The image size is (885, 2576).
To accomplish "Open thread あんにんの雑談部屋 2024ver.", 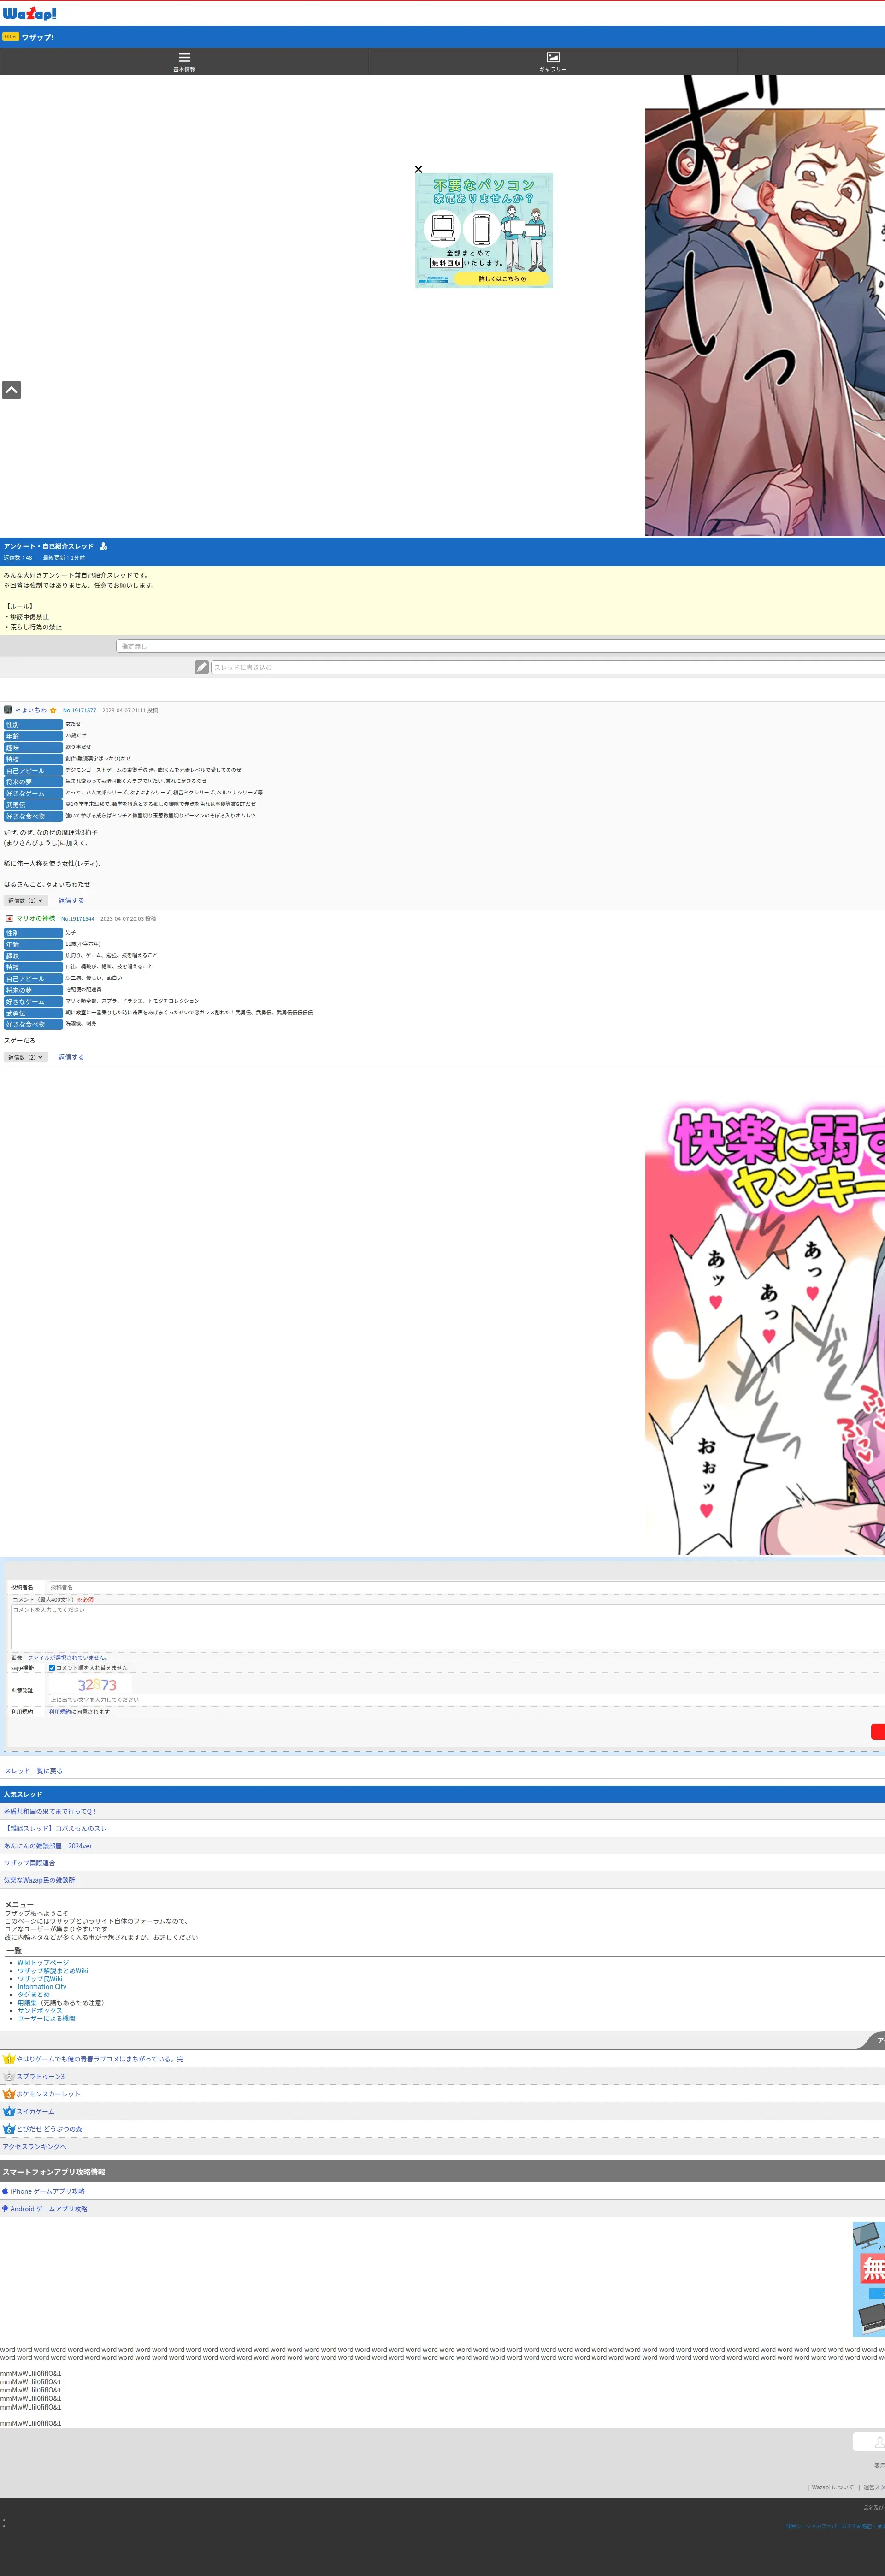I will click(x=48, y=1846).
